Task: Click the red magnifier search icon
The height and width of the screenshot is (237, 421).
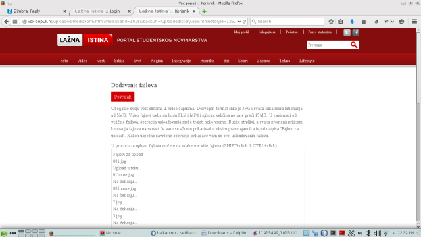Action: 354,45
